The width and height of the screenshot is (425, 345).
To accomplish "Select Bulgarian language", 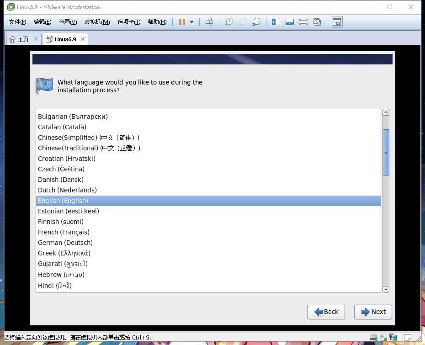I will click(208, 117).
